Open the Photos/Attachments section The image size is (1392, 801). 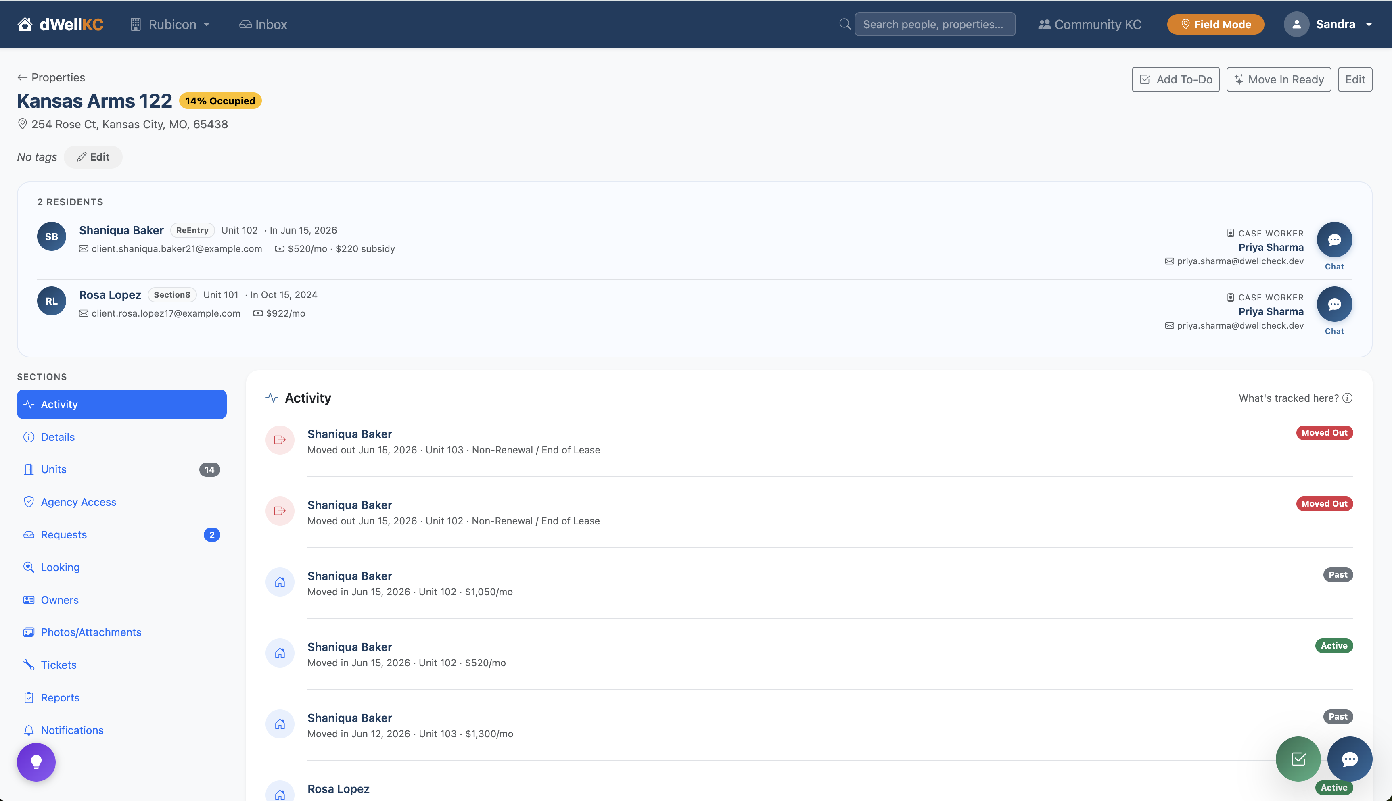(121, 632)
